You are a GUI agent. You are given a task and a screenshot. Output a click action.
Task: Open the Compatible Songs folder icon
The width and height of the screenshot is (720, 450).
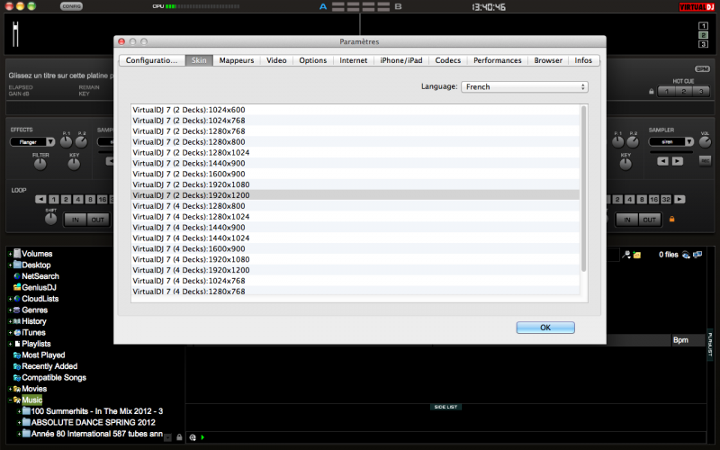pos(17,377)
